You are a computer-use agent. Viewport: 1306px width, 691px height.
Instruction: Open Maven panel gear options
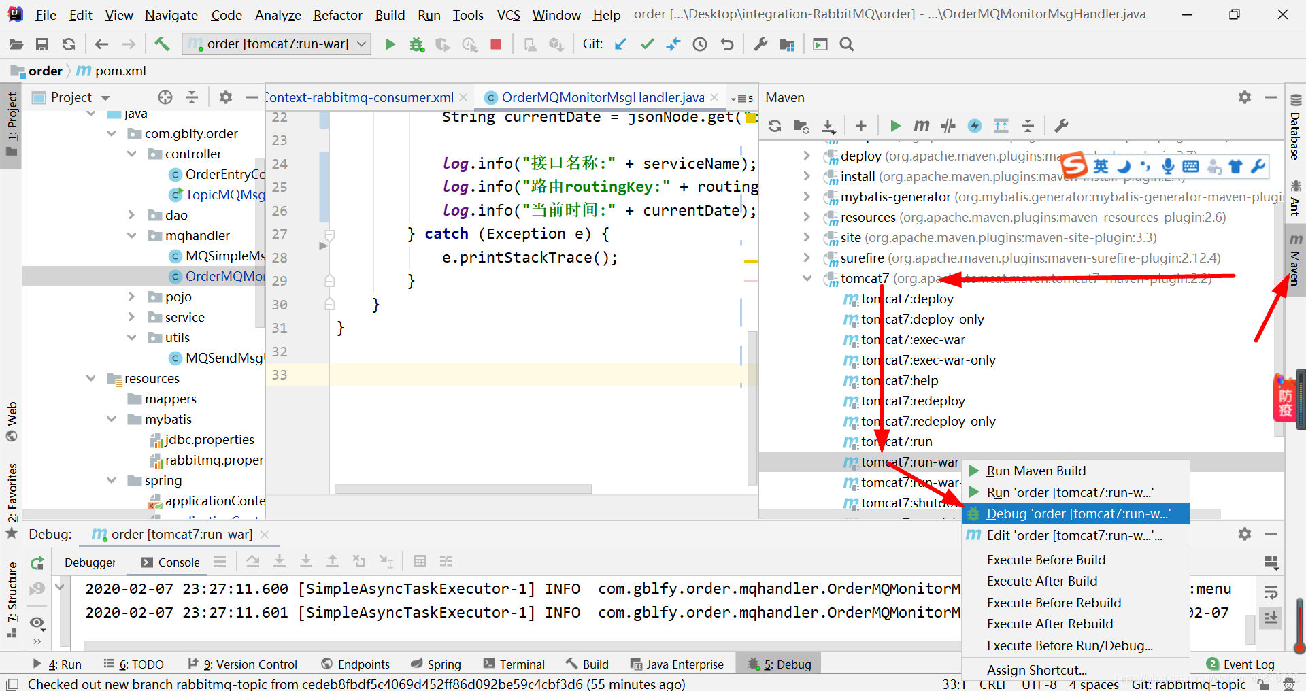[x=1245, y=97]
